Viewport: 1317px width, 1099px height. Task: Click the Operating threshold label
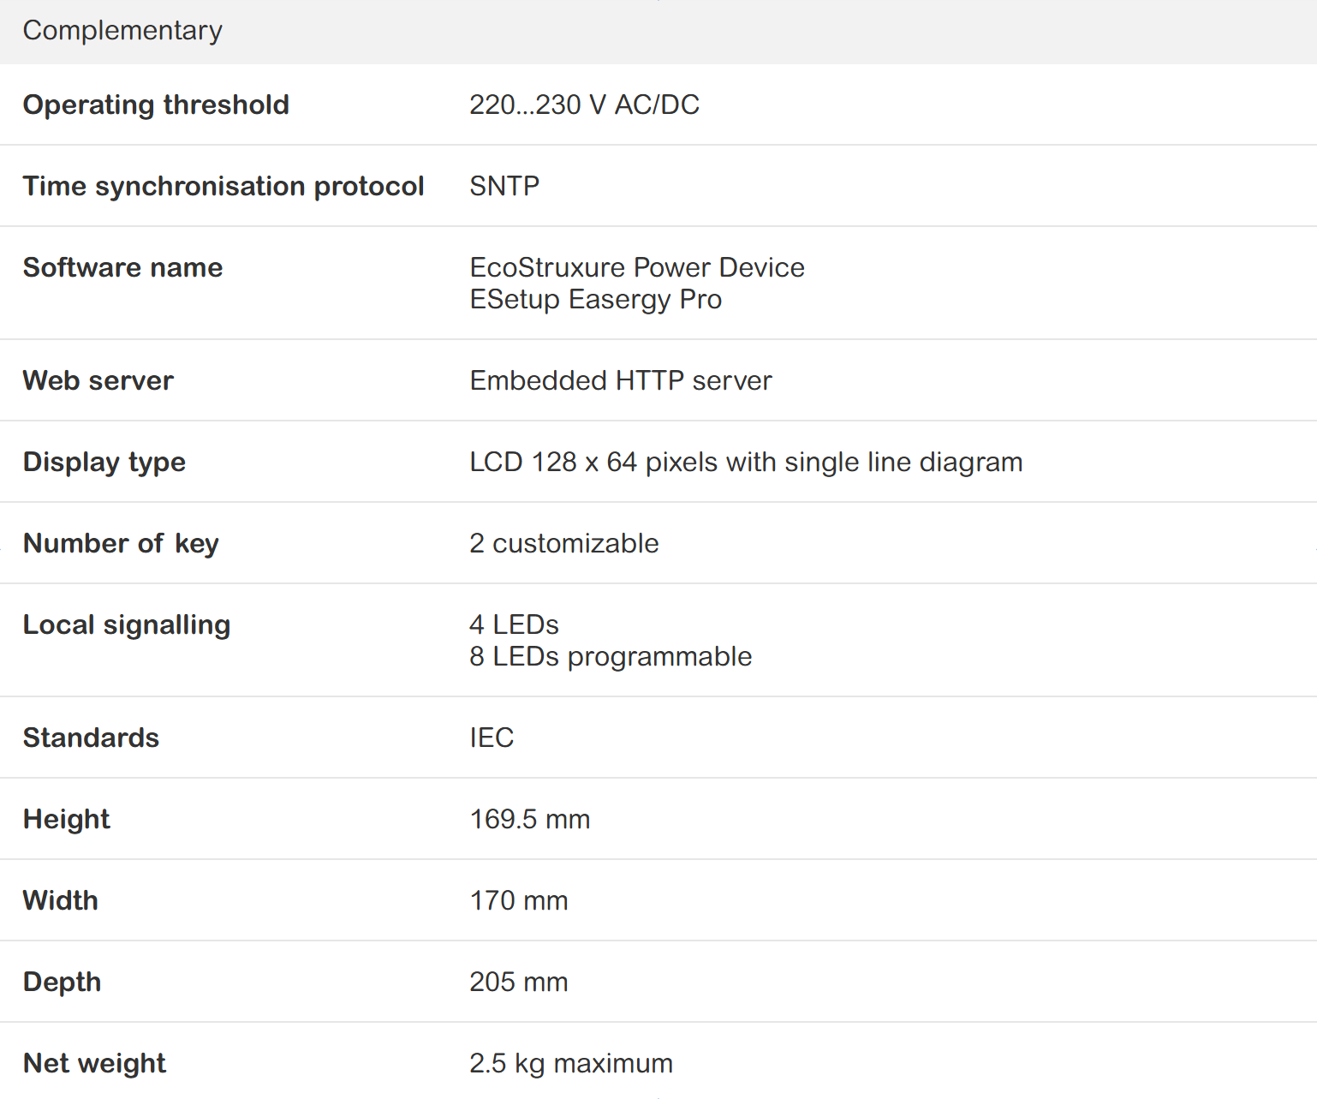point(156,105)
